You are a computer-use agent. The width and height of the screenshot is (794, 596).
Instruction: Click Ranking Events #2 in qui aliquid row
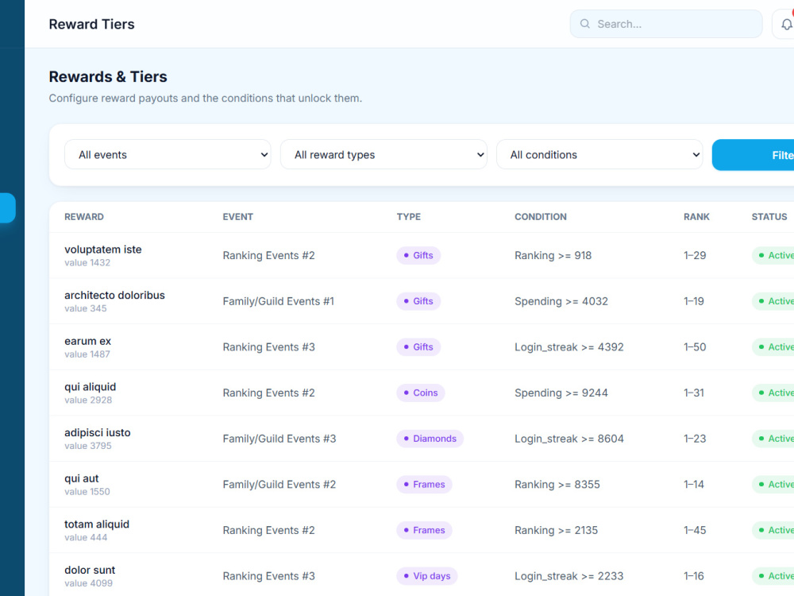tap(269, 393)
